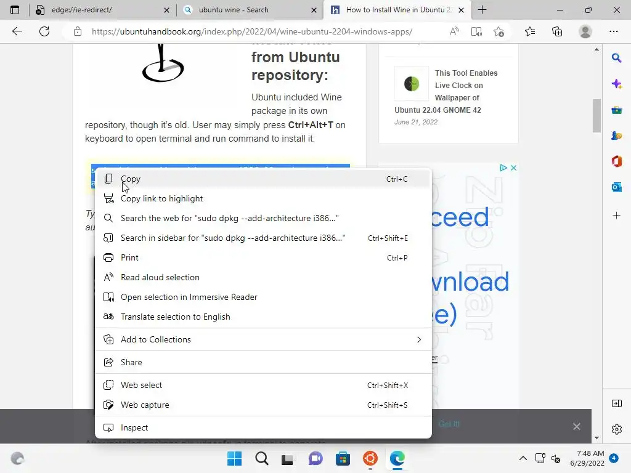
Task: Open the Windows Start menu
Action: [234, 458]
